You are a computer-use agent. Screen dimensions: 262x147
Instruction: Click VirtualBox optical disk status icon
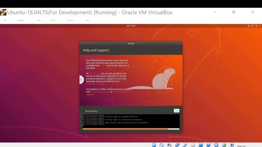(x=162, y=145)
